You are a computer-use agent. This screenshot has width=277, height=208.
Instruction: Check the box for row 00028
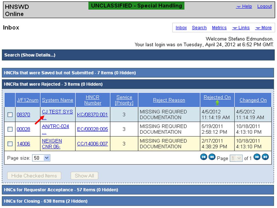(10, 129)
